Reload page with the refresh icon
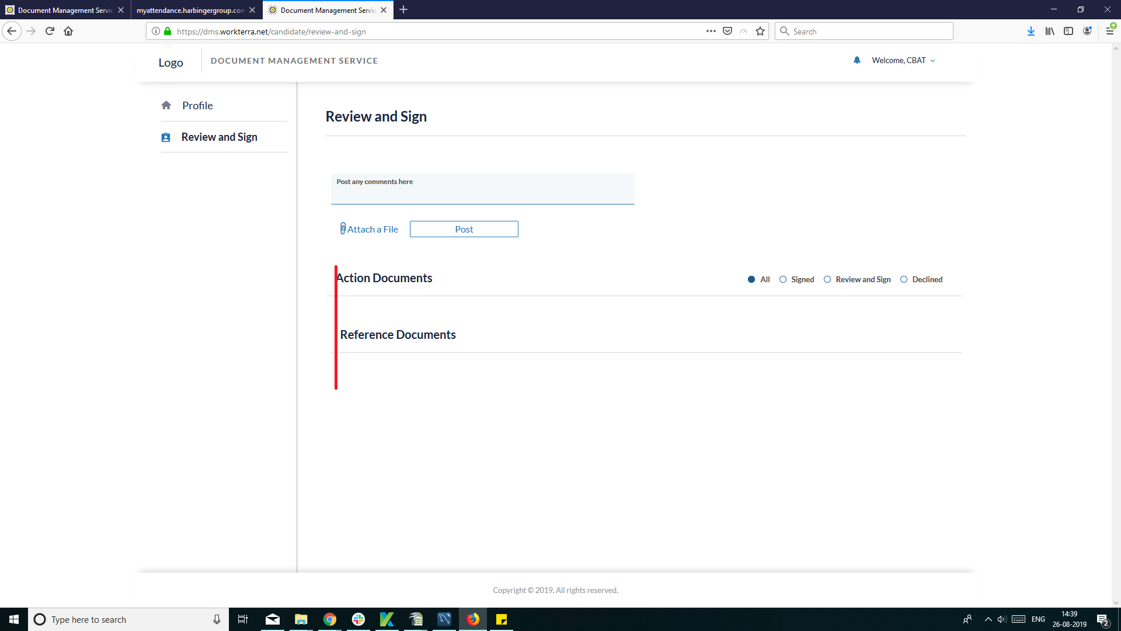This screenshot has width=1121, height=631. tap(50, 32)
